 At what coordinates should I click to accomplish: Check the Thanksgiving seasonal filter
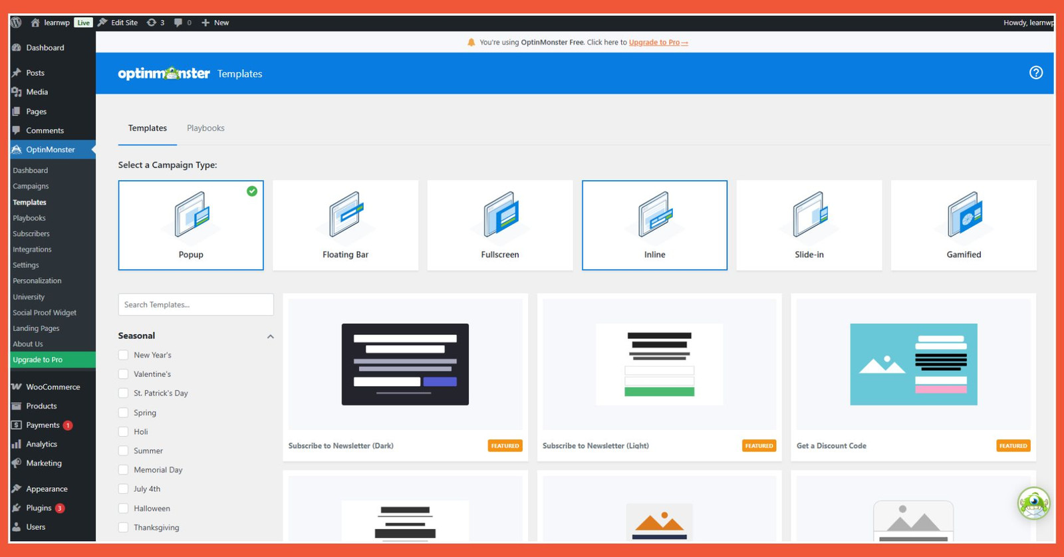coord(123,528)
